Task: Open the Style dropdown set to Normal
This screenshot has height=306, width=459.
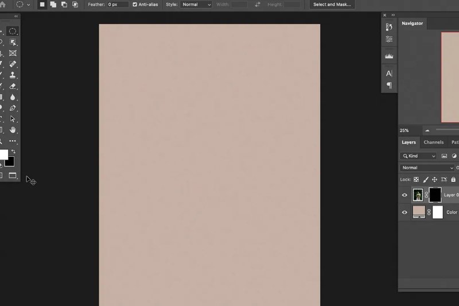Action: 196,5
